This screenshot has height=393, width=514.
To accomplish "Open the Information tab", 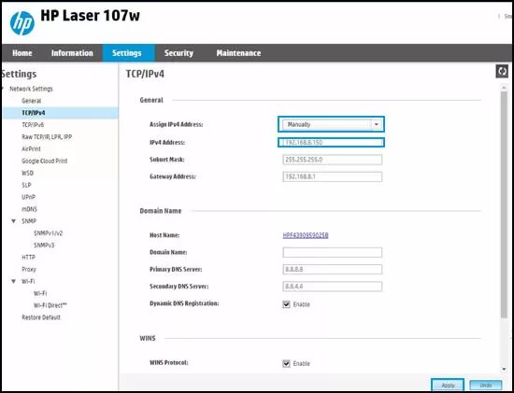I will [72, 53].
